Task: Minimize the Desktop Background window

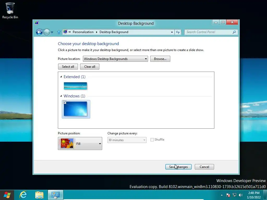Action: coord(216,22)
